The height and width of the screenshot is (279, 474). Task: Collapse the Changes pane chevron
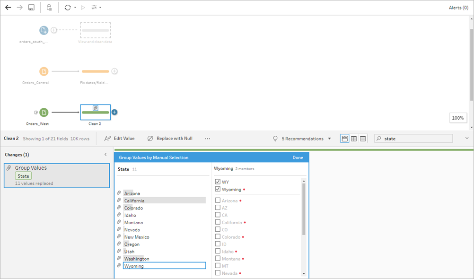click(x=105, y=155)
